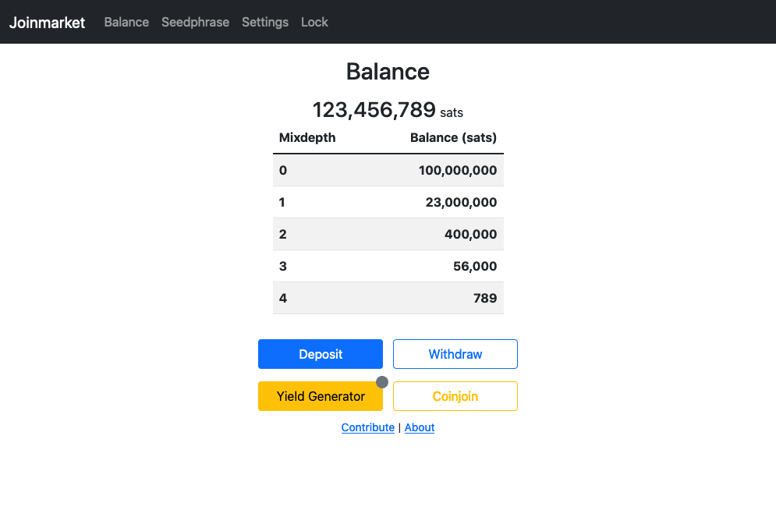Select the 56,000 balance cell
The height and width of the screenshot is (510, 776).
475,266
